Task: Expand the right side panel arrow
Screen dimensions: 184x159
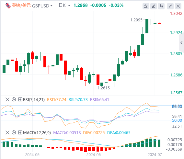Action: (181, 43)
